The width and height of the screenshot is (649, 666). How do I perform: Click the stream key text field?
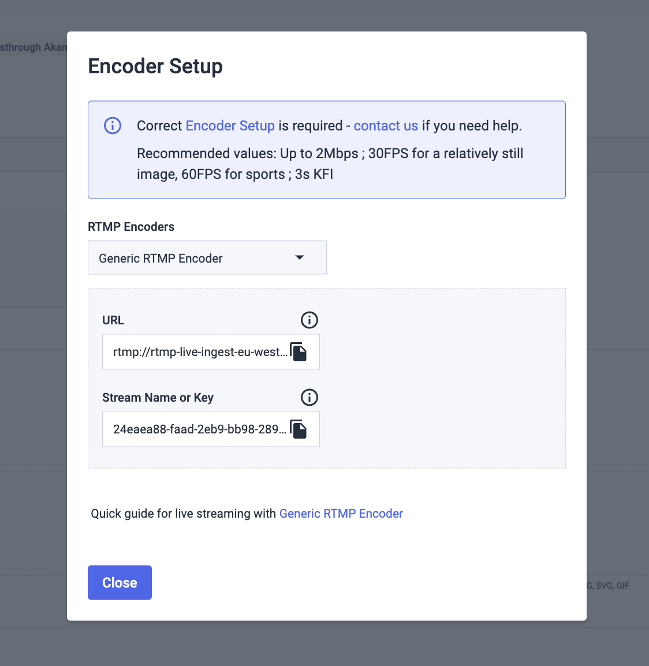[x=200, y=429]
